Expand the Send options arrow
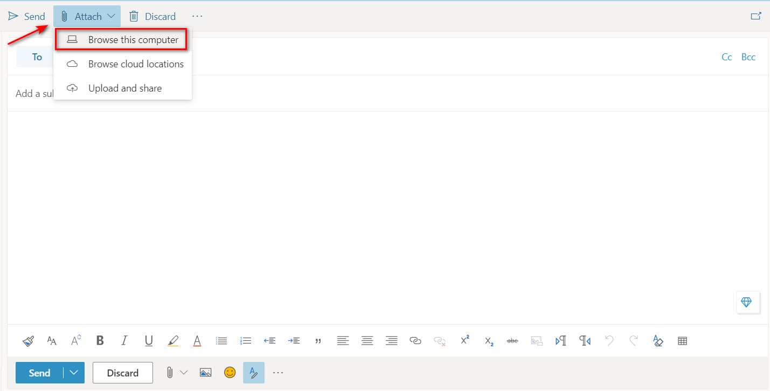The height and width of the screenshot is (391, 770). pyautogui.click(x=74, y=373)
